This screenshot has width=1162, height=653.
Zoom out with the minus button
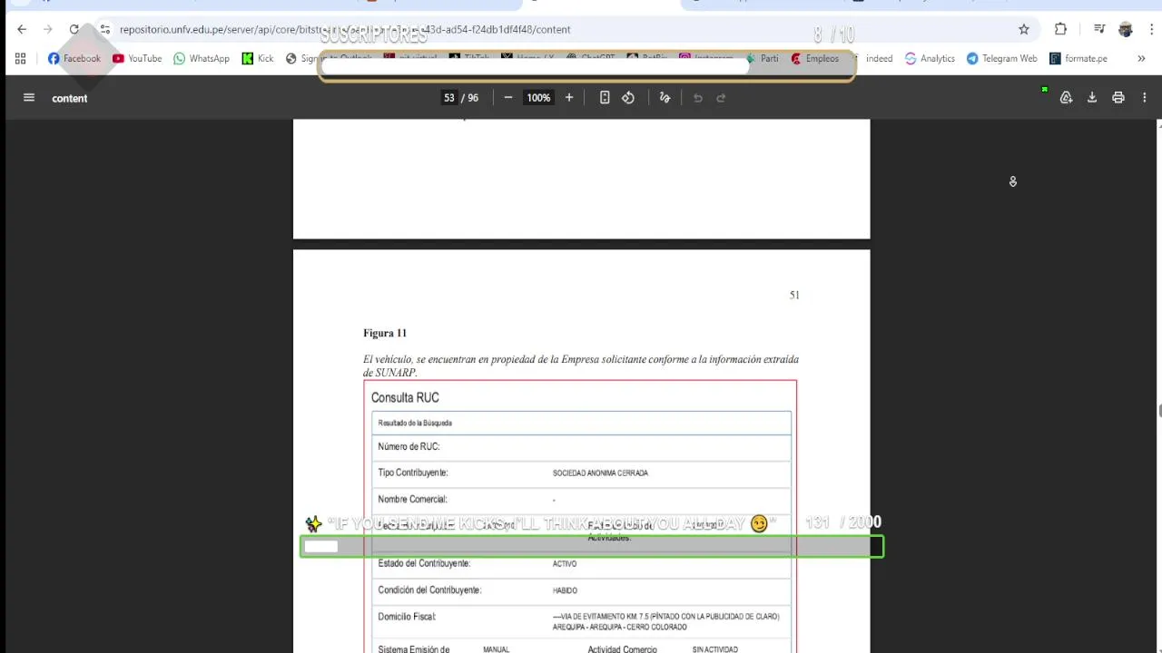(x=508, y=98)
